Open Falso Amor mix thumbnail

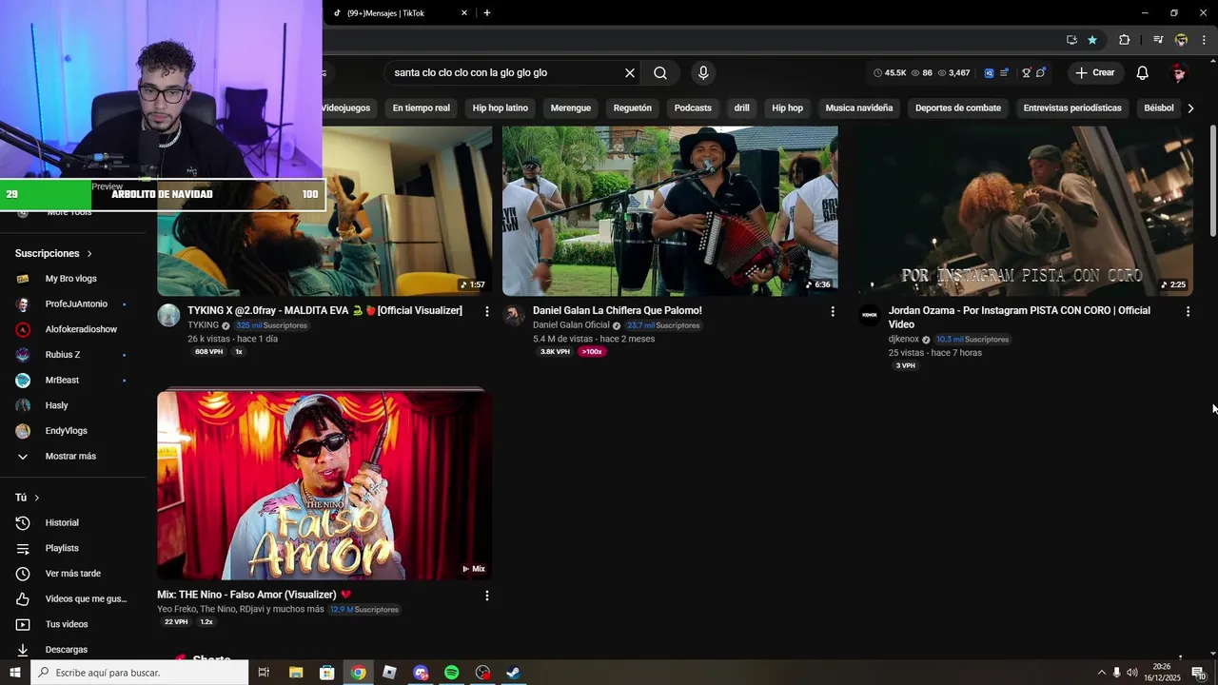[x=324, y=484]
